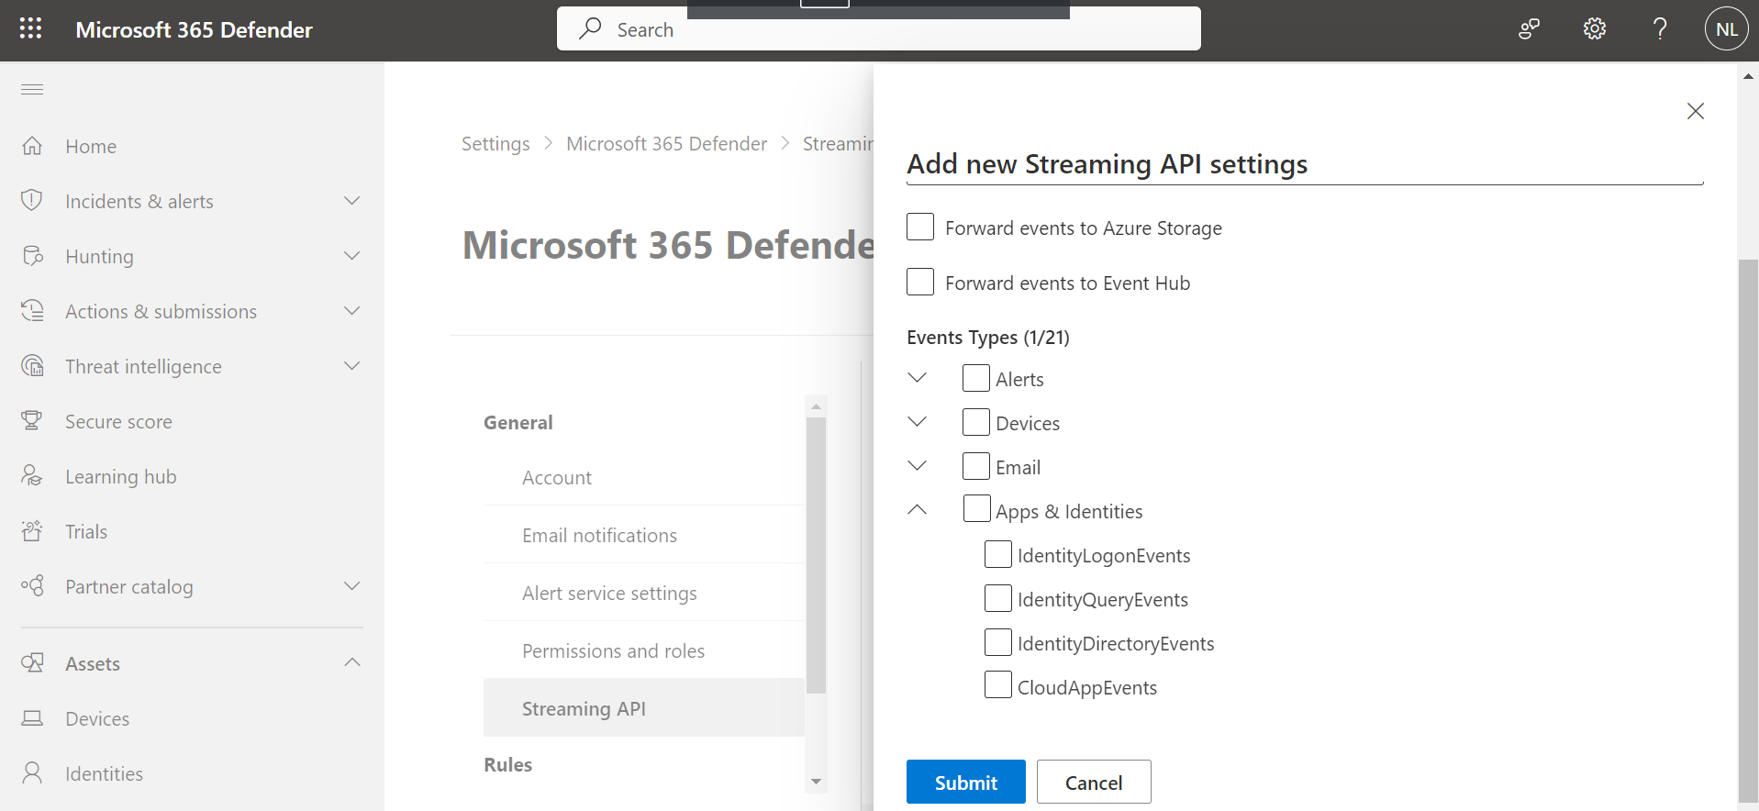Cancel adding Streaming API settings
This screenshot has height=811, width=1759.
click(1094, 783)
